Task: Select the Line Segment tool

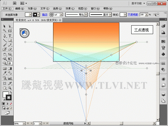Action: [4, 40]
